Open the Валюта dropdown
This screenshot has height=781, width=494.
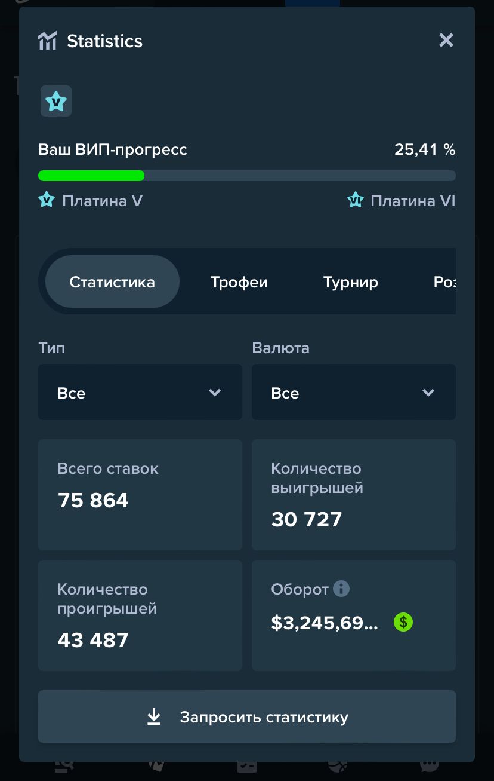354,392
